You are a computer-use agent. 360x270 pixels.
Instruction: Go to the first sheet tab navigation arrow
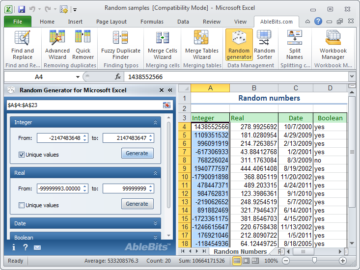(x=183, y=251)
